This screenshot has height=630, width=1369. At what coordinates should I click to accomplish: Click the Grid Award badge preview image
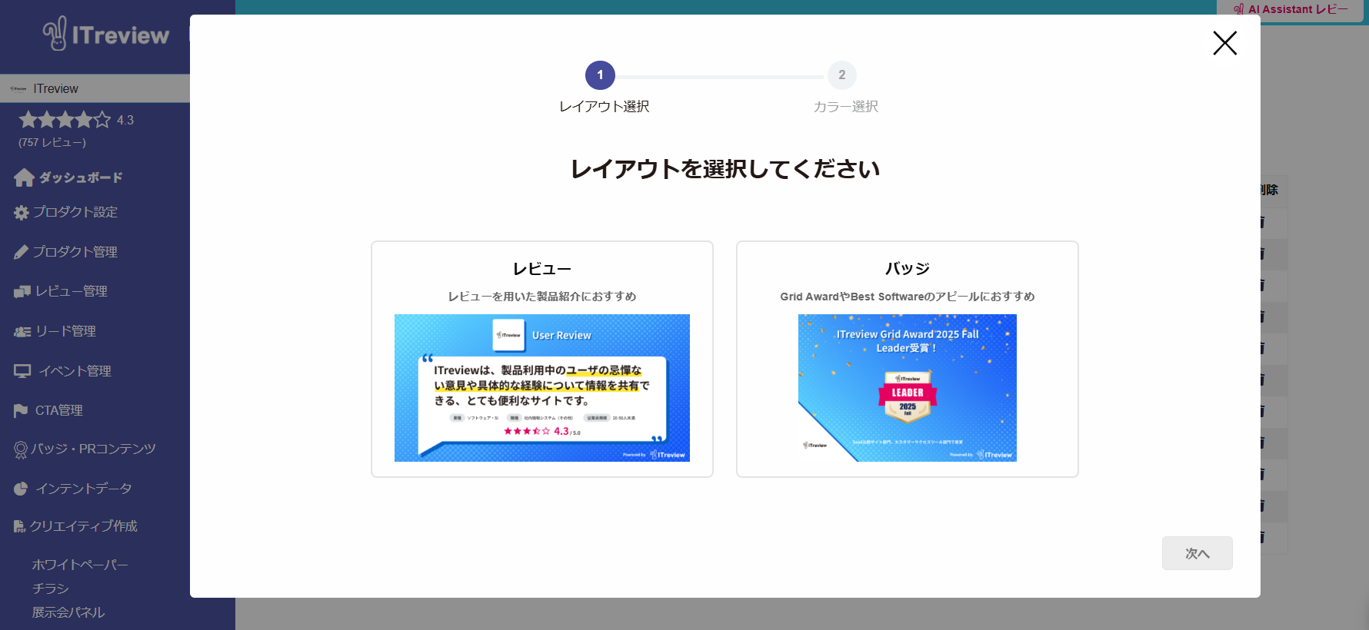(907, 387)
